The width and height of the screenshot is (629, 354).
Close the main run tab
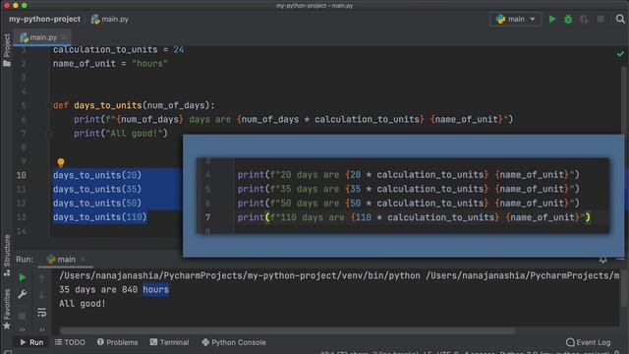(83, 260)
